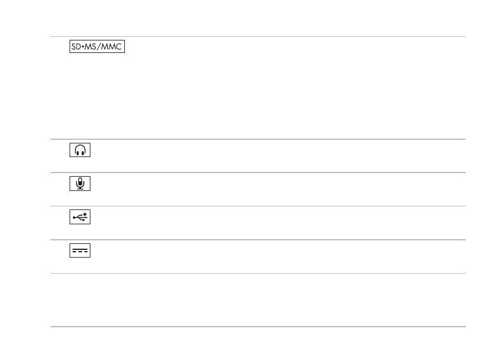Image resolution: width=499 pixels, height=354 pixels.
Task: Click the DC power adapter icon
Action: (x=79, y=251)
